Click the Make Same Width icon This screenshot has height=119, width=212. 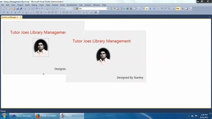pyautogui.click(x=31, y=13)
